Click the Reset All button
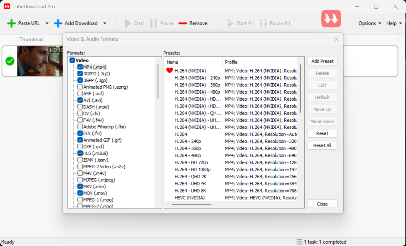406x246 pixels. point(323,145)
